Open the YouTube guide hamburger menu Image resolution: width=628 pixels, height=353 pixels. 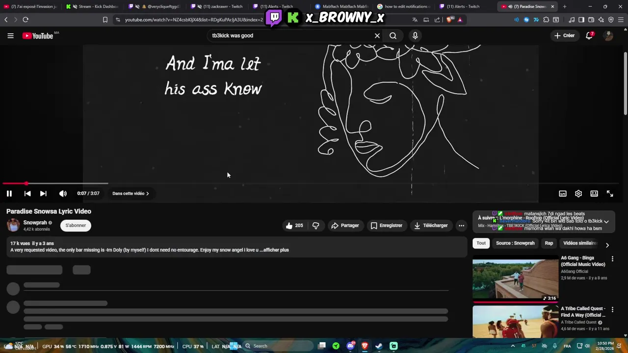10,36
